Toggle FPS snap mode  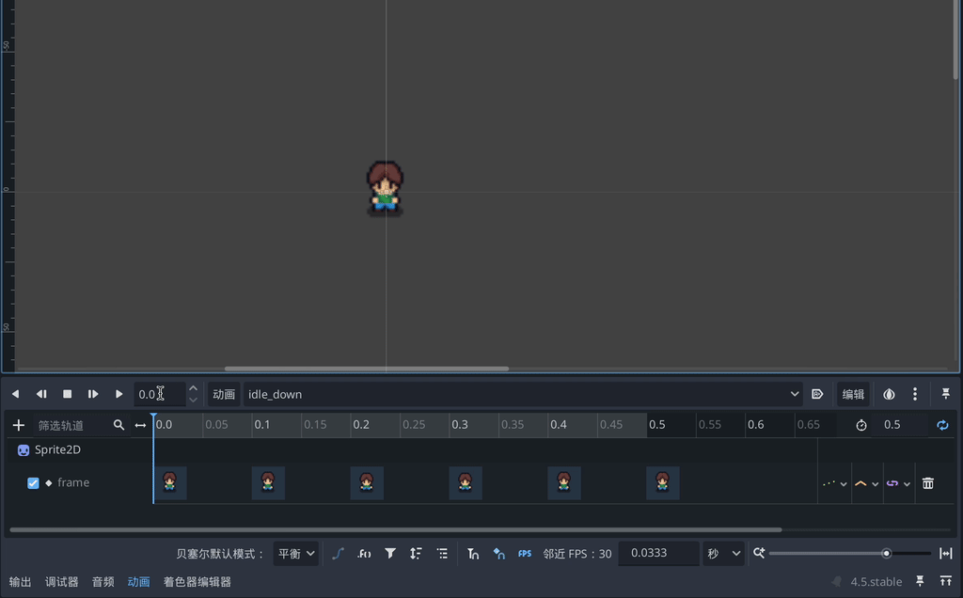(x=525, y=554)
